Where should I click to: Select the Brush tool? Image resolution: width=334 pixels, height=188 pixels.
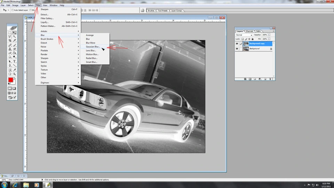point(14,45)
